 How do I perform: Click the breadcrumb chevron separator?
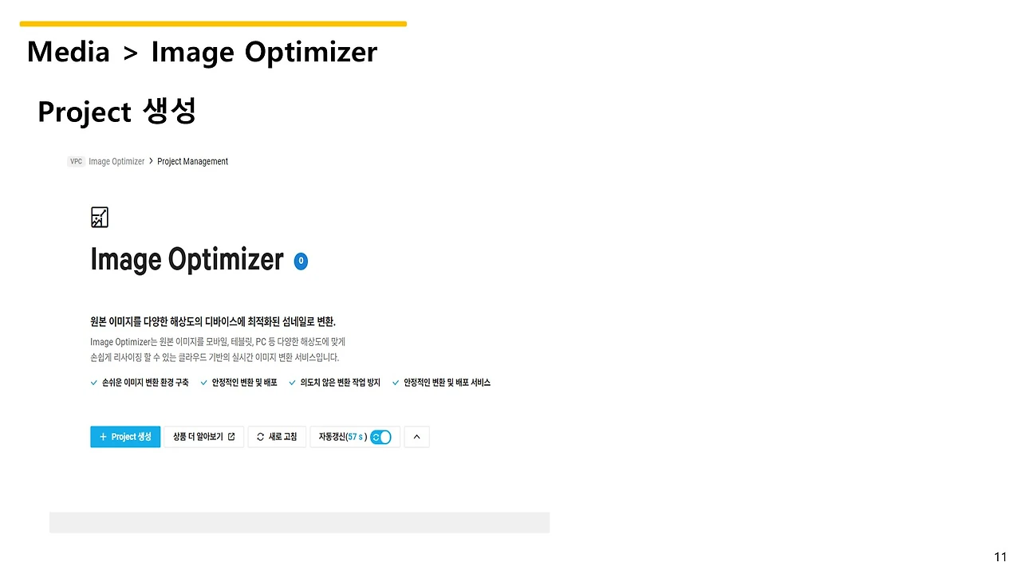pyautogui.click(x=151, y=161)
